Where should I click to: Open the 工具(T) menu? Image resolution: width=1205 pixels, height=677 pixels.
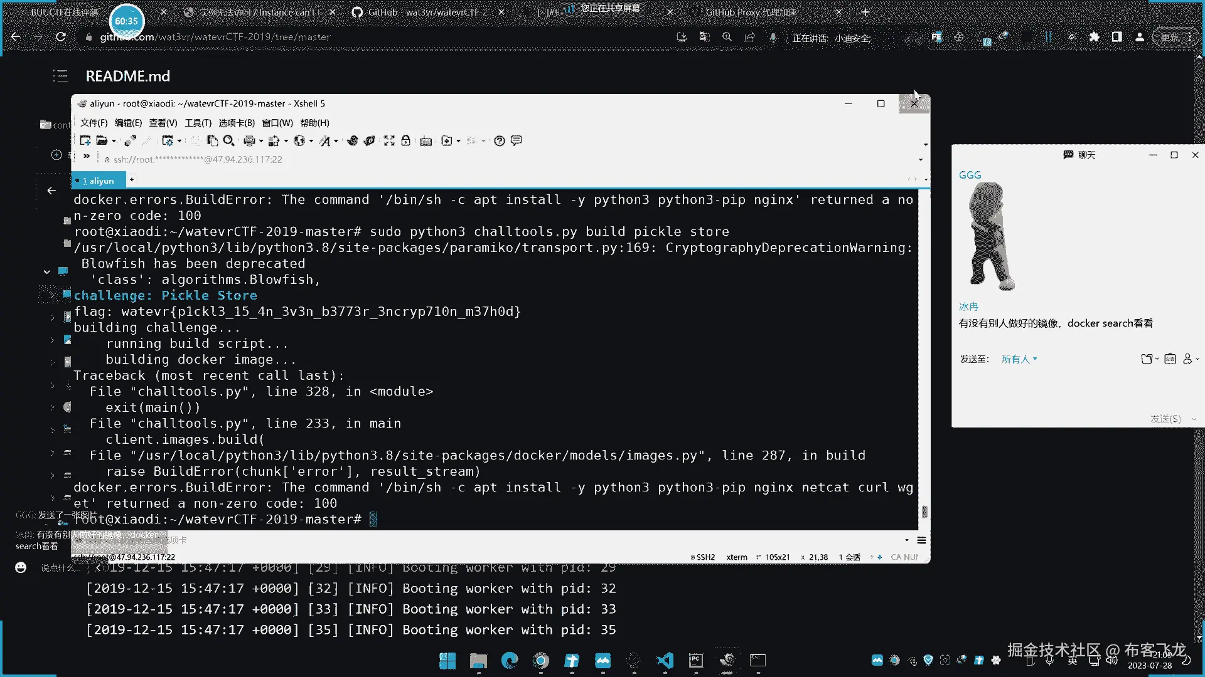pyautogui.click(x=198, y=123)
